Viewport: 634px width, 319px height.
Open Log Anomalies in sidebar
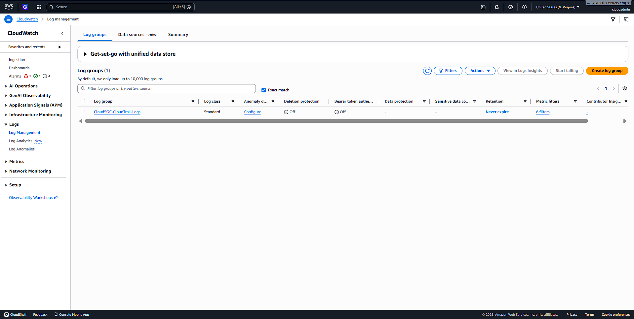click(x=22, y=149)
